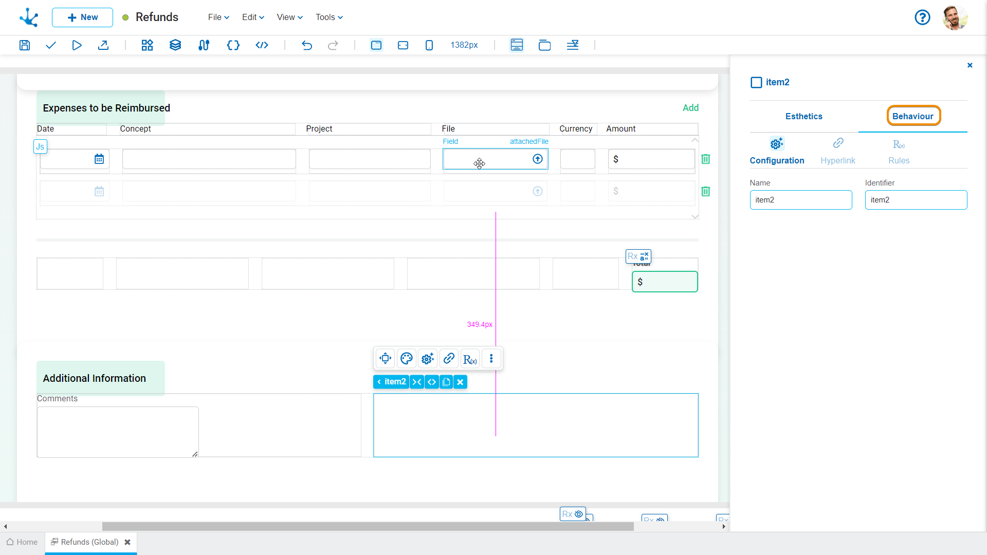987x555 pixels.
Task: Expand the Tools menu dropdown
Action: 329,17
